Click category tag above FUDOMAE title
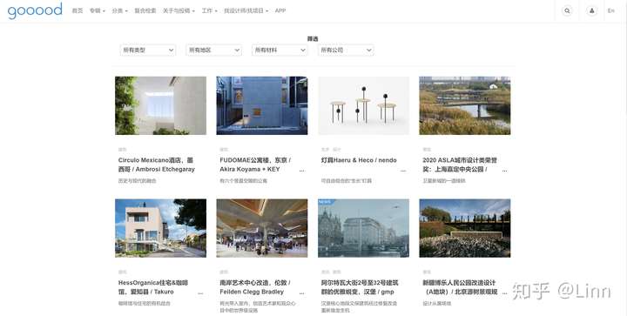The height and width of the screenshot is (316, 627). 224,150
